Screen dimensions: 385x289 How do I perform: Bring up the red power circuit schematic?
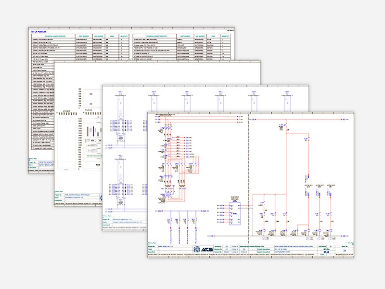[251, 185]
